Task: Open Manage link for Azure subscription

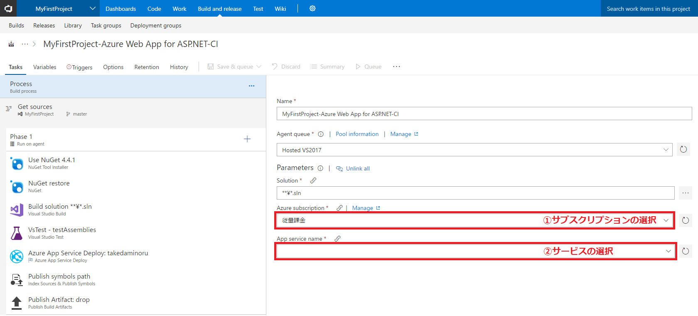Action: [366, 208]
